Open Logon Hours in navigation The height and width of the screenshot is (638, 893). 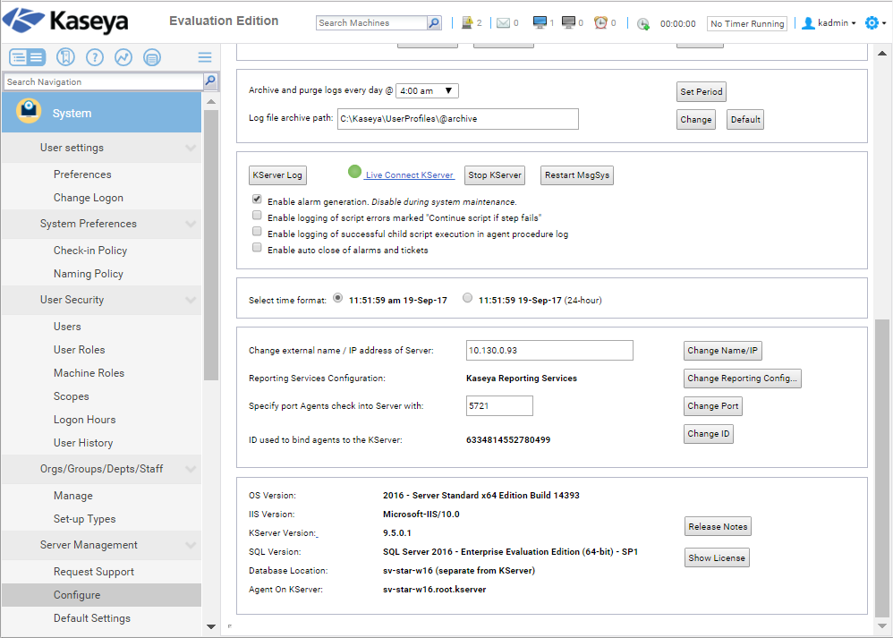[x=84, y=420]
